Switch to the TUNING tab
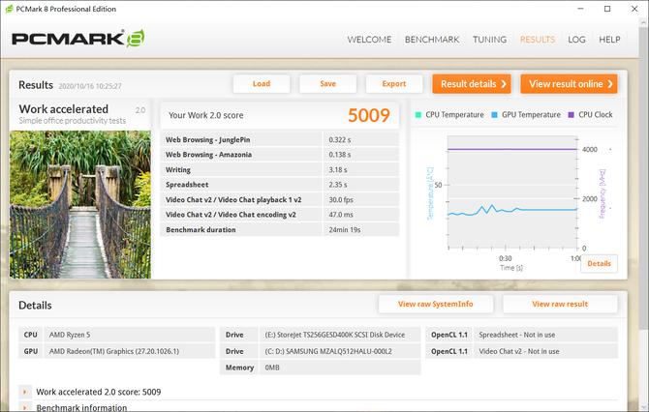649x412 pixels. pos(489,40)
